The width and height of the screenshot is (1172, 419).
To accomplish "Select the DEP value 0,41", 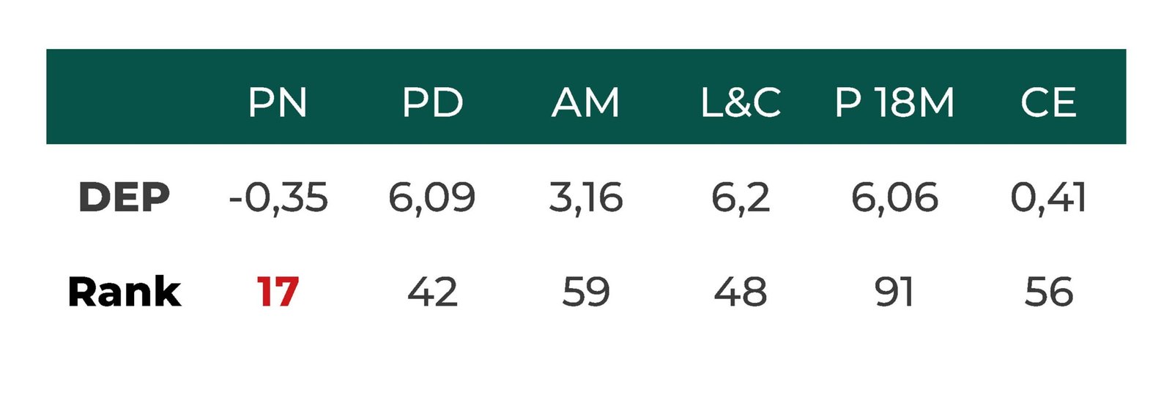I will (x=1048, y=197).
